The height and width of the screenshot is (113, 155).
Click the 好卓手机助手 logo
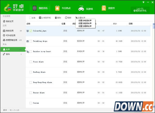coord(14,7)
